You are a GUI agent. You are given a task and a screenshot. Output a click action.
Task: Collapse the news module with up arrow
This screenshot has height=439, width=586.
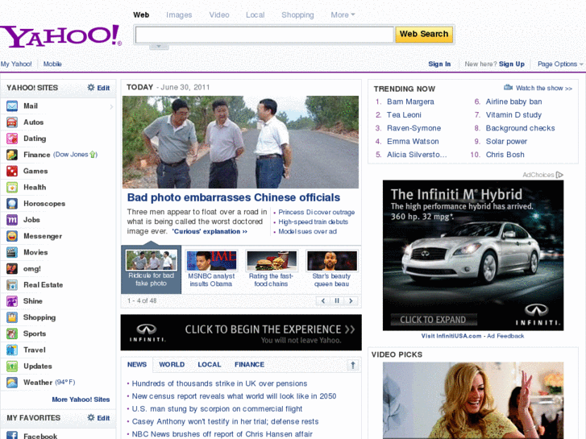tap(353, 365)
